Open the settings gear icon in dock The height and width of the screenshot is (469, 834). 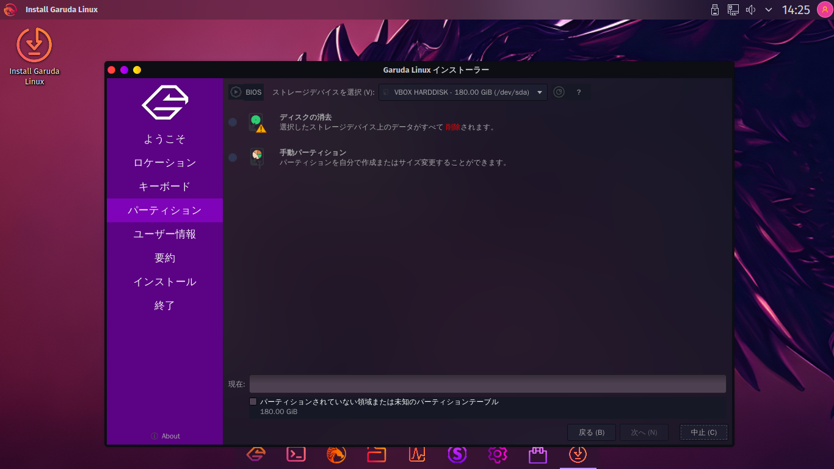point(498,454)
